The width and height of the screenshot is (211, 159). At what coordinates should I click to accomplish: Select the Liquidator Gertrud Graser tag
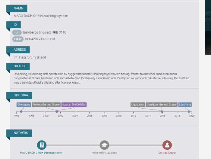(x=162, y=105)
